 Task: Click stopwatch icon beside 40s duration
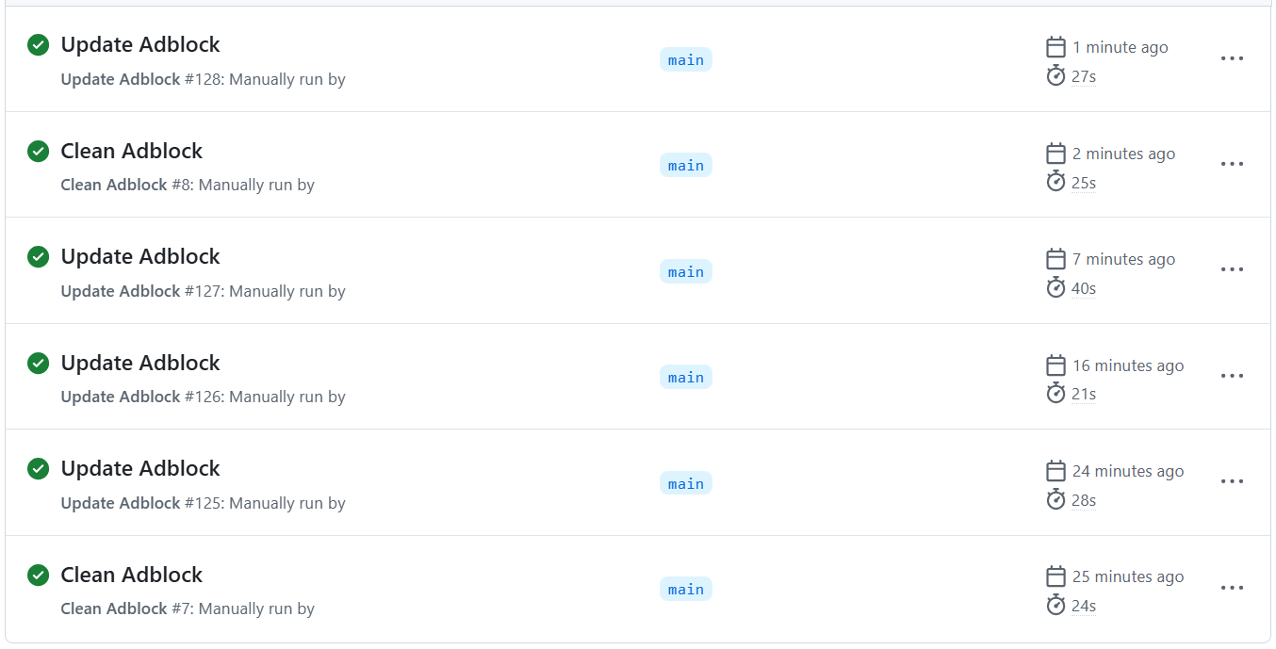pos(1055,288)
